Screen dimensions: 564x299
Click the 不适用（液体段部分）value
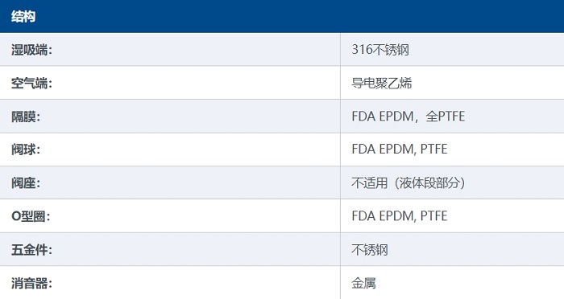(409, 182)
